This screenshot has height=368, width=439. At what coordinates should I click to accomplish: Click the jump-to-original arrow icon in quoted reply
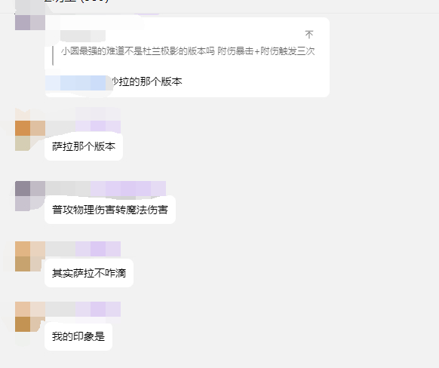(x=309, y=35)
